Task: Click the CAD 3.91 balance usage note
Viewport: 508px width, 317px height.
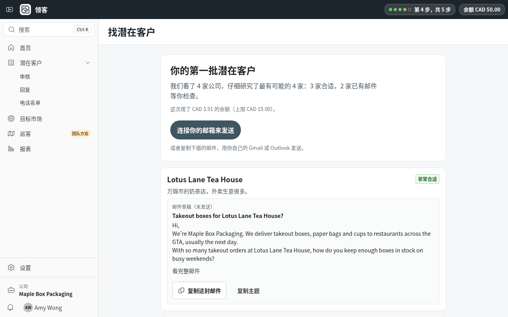Action: point(224,109)
